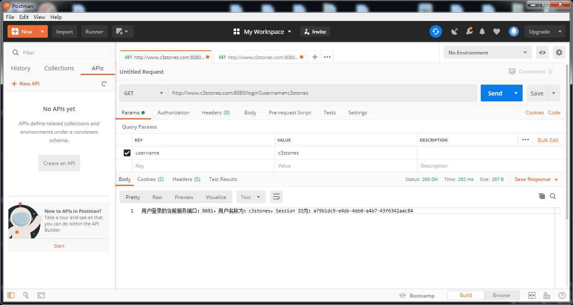The height and width of the screenshot is (305, 573).
Task: Toggle the sidebar visibility icon
Action: pyautogui.click(x=11, y=295)
